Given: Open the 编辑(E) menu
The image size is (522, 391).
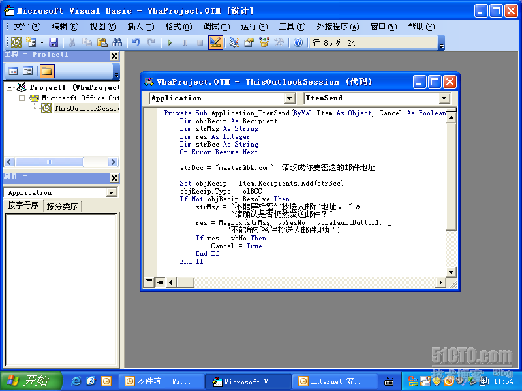Looking at the screenshot, I should click(65, 27).
